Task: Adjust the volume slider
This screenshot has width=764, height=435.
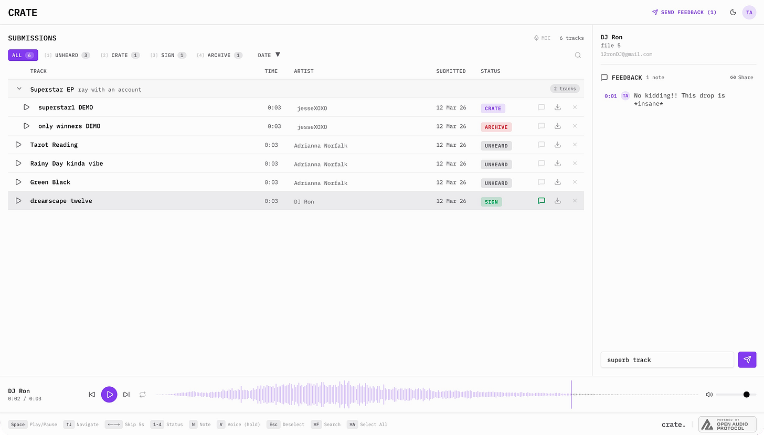Action: point(736,395)
